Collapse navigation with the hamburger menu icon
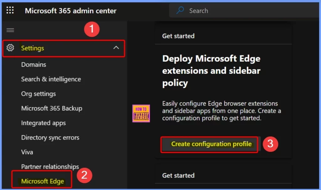321x190 pixels. tap(10, 30)
